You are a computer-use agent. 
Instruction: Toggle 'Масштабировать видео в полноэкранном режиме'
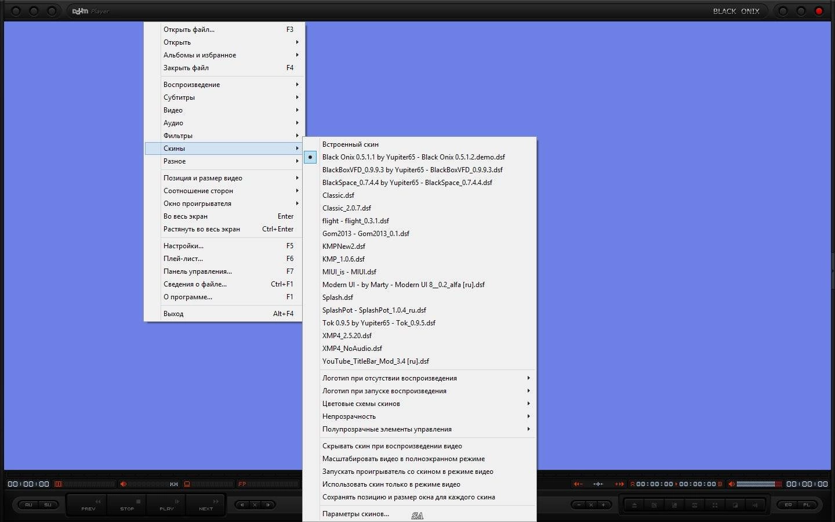[x=419, y=459]
